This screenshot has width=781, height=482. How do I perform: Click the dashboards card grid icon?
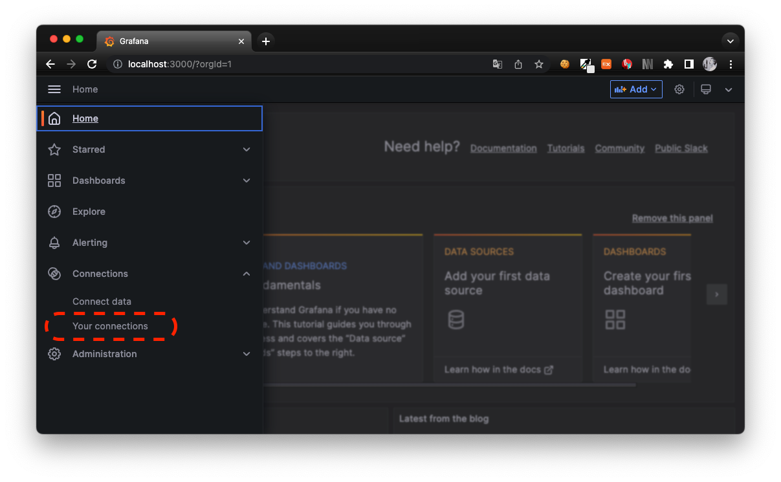point(615,319)
